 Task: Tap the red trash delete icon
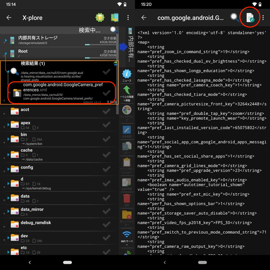tap(127, 199)
